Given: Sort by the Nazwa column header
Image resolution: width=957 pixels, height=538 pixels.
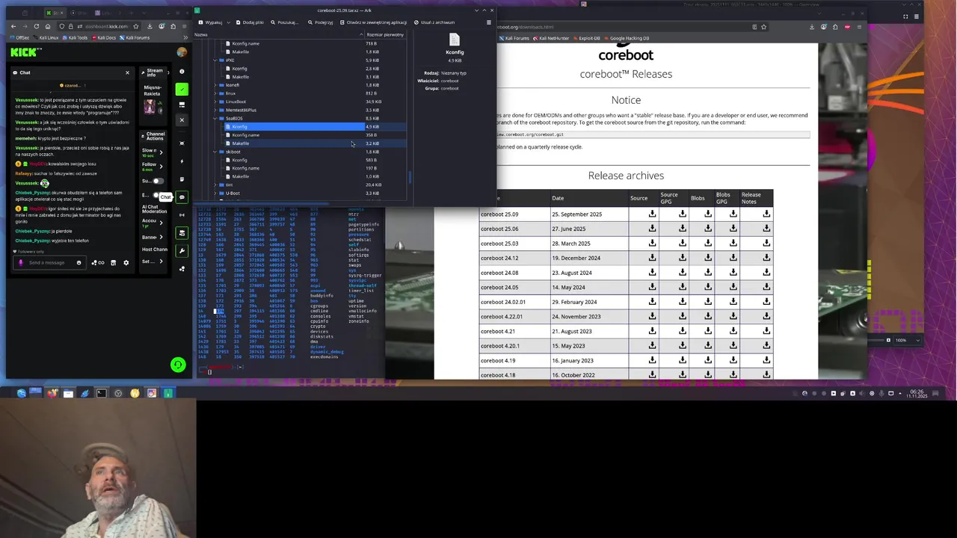Looking at the screenshot, I should click(x=277, y=34).
